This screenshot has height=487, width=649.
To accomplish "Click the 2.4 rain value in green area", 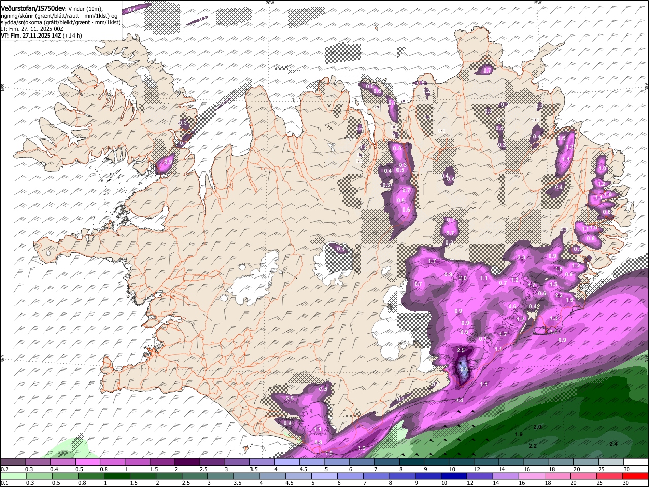I will [614, 444].
